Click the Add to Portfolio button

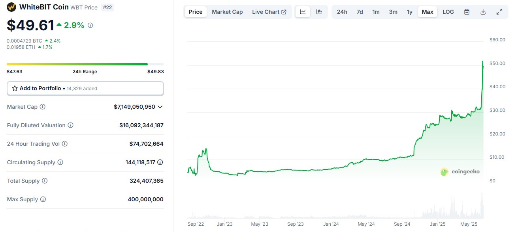pyautogui.click(x=85, y=88)
